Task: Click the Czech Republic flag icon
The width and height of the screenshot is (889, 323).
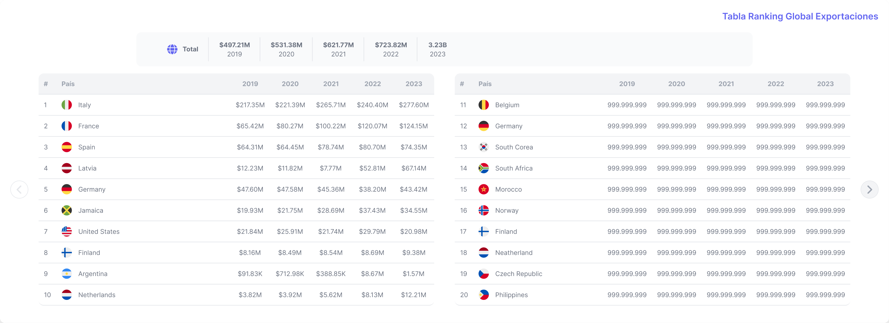Action: click(483, 274)
